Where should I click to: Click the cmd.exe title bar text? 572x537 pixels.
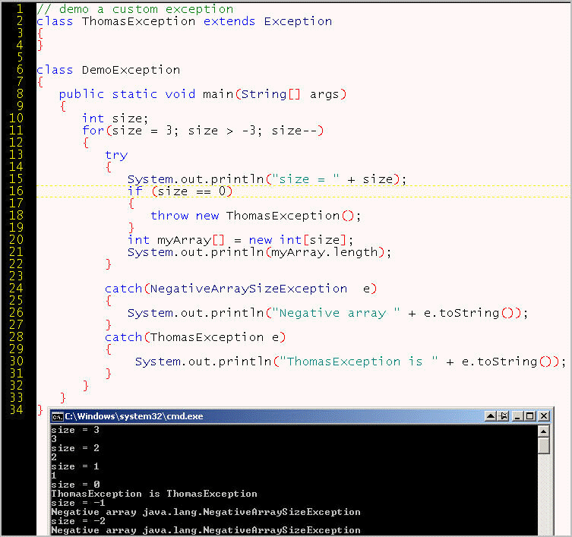point(134,416)
